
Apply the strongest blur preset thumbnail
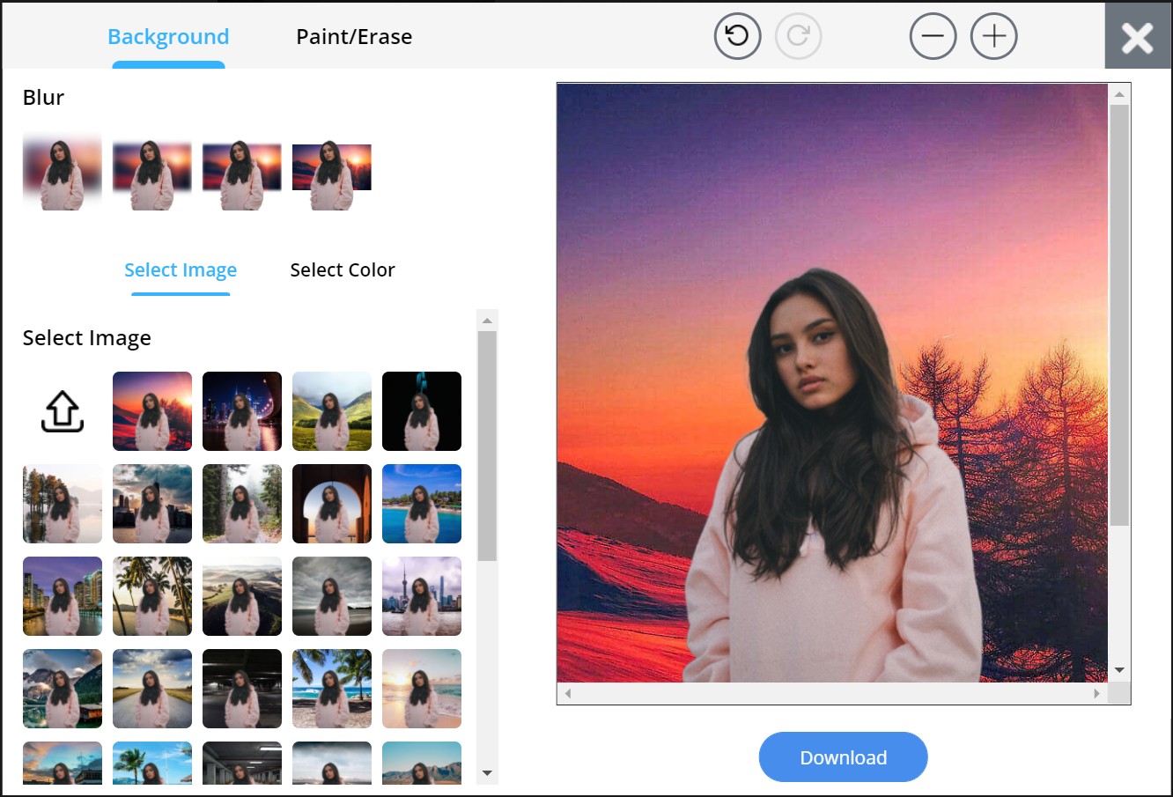63,172
